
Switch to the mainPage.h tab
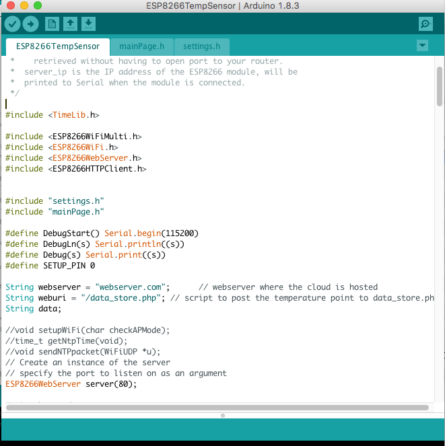142,46
